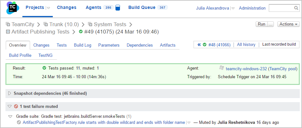Viewport: 302px width, 128px height.
Task: Click the 'Last recorded build' text
Action: tap(279, 44)
